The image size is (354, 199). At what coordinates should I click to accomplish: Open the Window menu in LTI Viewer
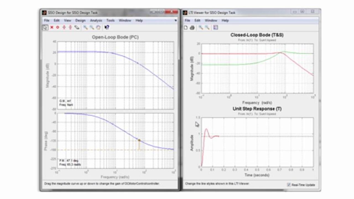click(211, 20)
